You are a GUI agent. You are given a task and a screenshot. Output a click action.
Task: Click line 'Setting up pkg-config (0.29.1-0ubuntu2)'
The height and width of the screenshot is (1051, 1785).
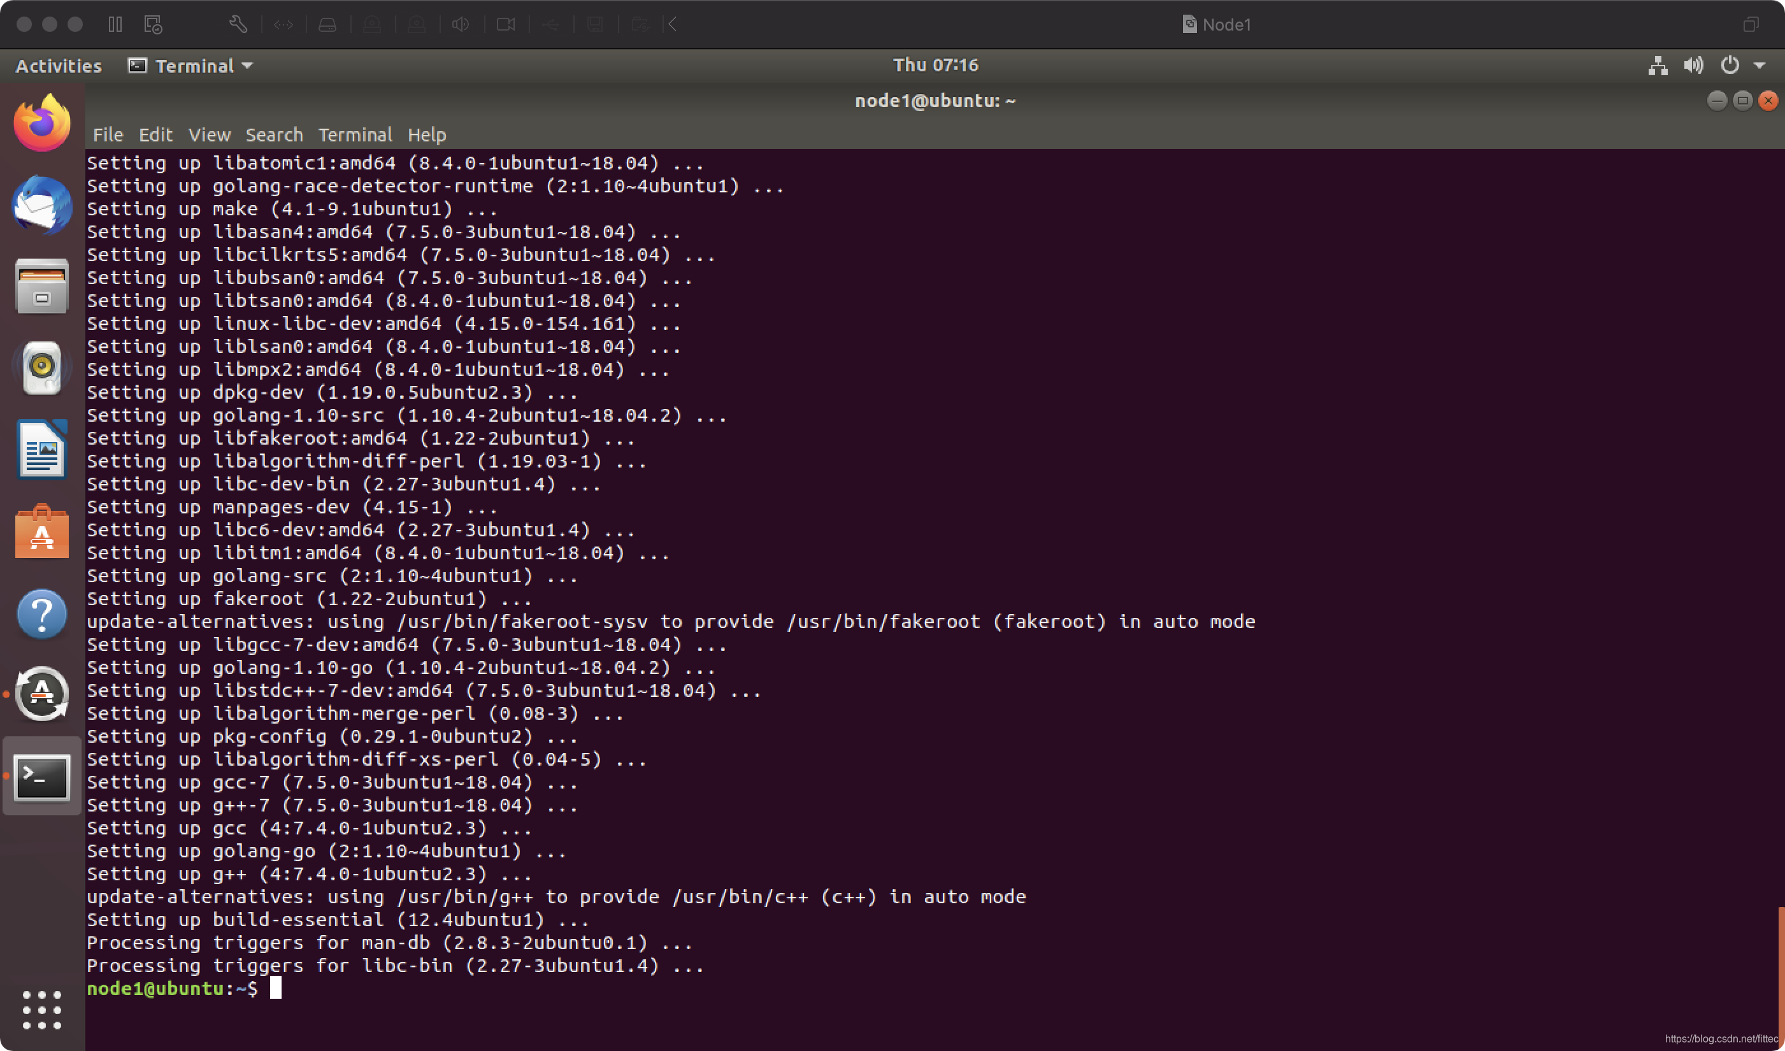click(x=332, y=736)
